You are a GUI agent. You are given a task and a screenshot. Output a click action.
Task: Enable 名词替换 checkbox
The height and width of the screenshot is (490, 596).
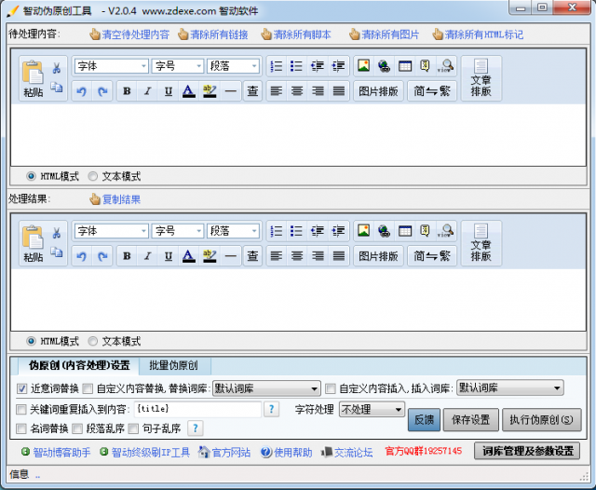pyautogui.click(x=20, y=429)
